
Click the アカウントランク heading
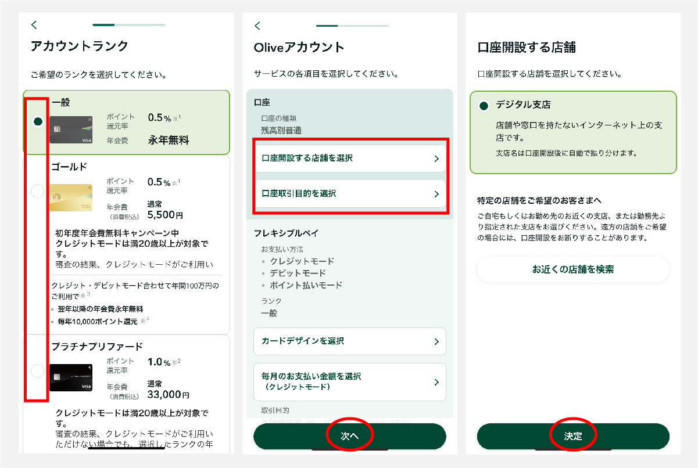(80, 46)
